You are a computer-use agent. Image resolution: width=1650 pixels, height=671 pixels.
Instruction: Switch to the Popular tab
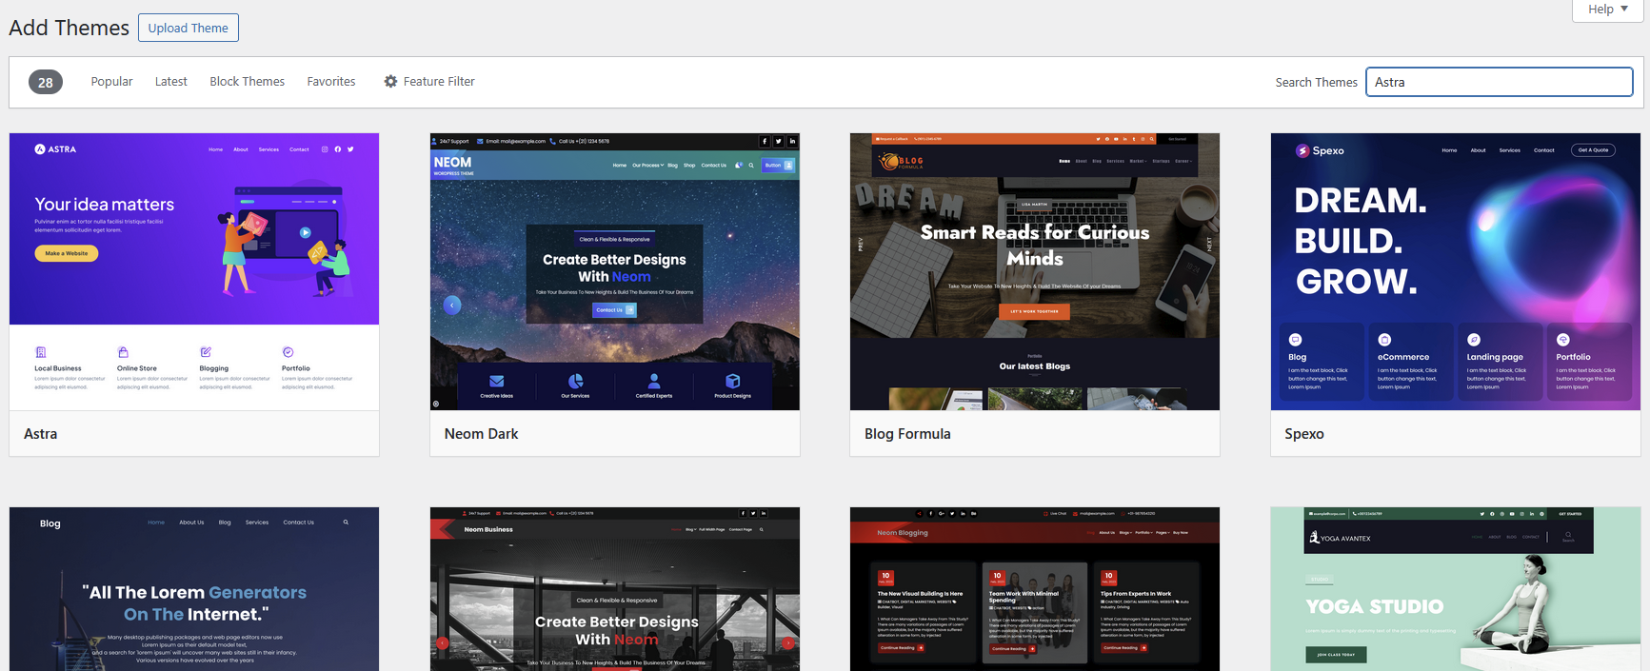click(x=111, y=82)
